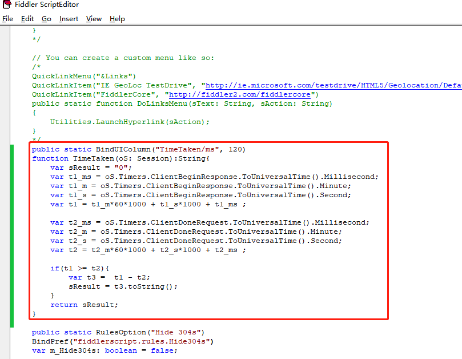
Task: Click the DoLinksMenu function declaration line
Action: tap(182, 103)
